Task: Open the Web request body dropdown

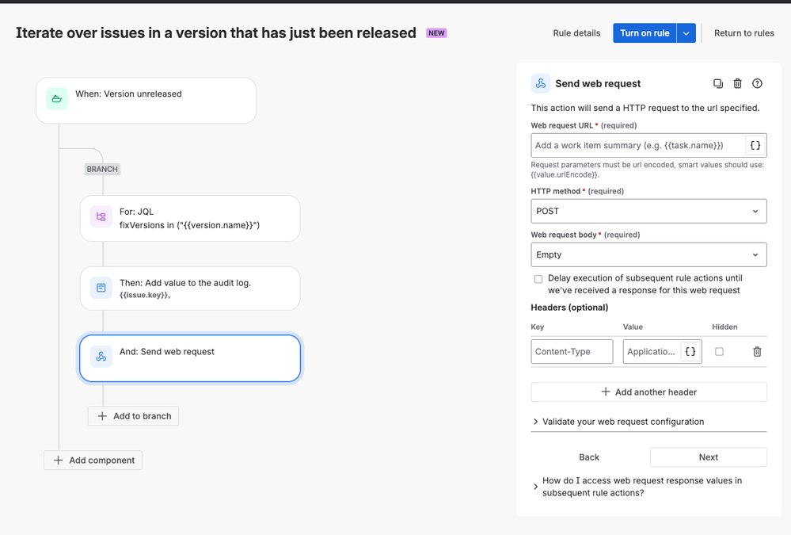Action: (648, 255)
